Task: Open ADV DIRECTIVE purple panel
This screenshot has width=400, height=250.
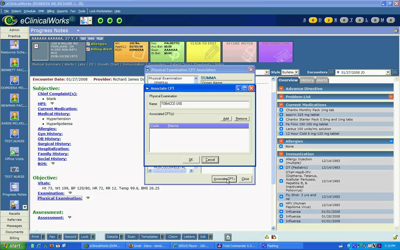Action: click(x=275, y=52)
